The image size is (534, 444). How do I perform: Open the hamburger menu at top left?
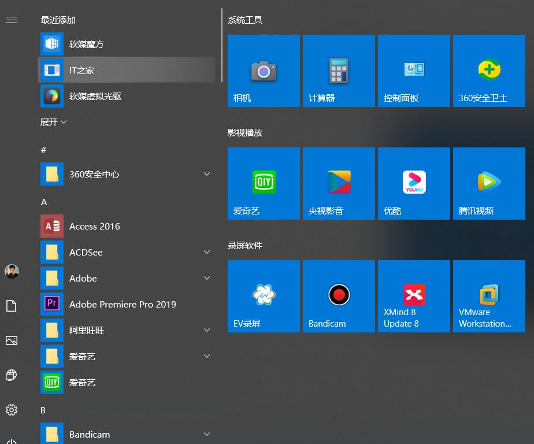coord(12,20)
